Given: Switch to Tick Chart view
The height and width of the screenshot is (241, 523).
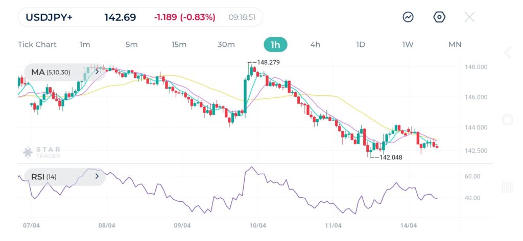Looking at the screenshot, I should (x=37, y=44).
